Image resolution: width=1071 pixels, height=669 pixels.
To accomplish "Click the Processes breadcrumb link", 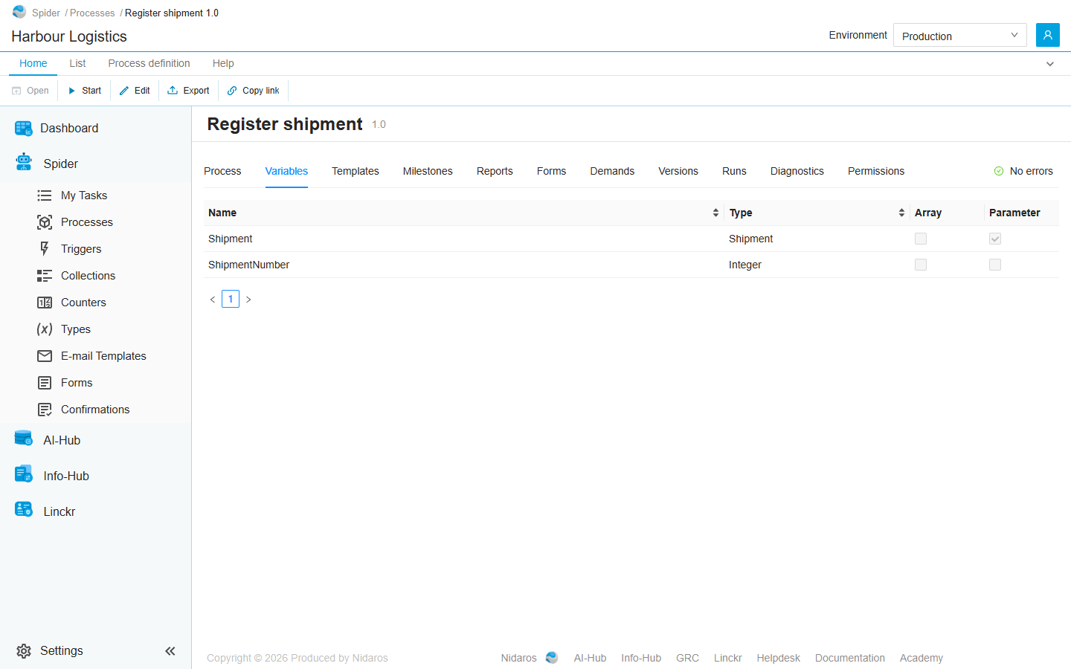I will 92,13.
